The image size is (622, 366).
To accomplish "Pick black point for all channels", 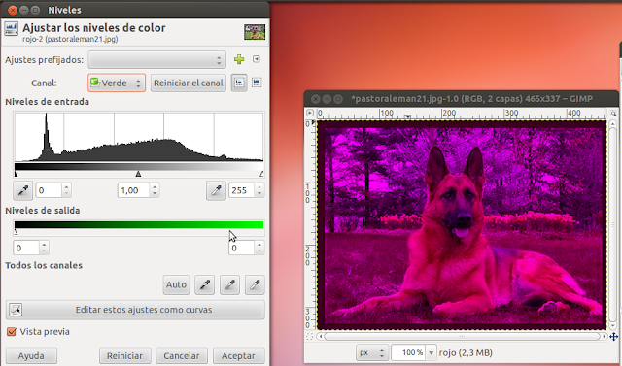I will point(205,284).
